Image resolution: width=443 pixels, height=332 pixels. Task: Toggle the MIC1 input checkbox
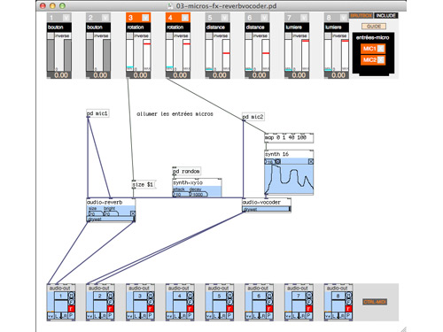(381, 49)
